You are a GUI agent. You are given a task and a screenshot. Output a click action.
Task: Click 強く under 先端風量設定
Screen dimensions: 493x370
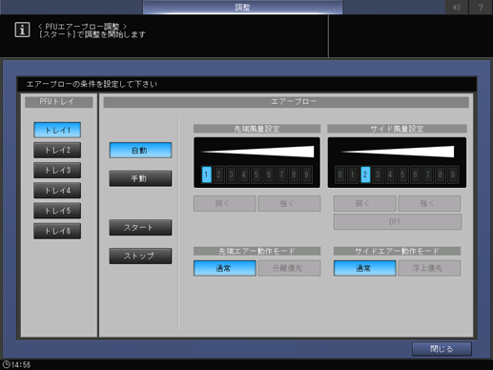click(289, 204)
